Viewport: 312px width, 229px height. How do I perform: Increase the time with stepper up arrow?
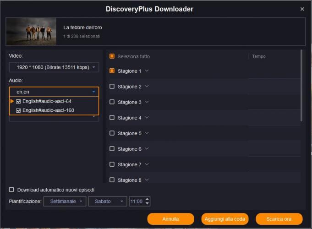147,199
